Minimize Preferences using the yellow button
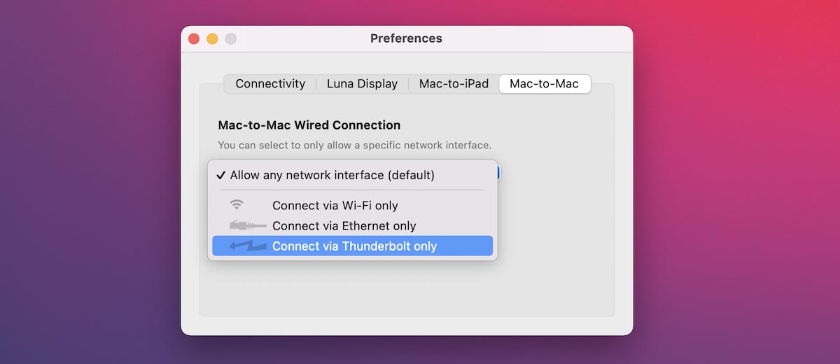 [212, 39]
